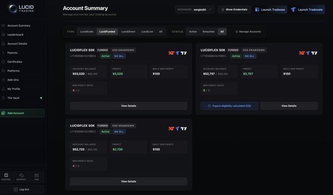Open NinjaTrader icon on the $52,720 account card
The image size is (333, 195).
pos(171,128)
